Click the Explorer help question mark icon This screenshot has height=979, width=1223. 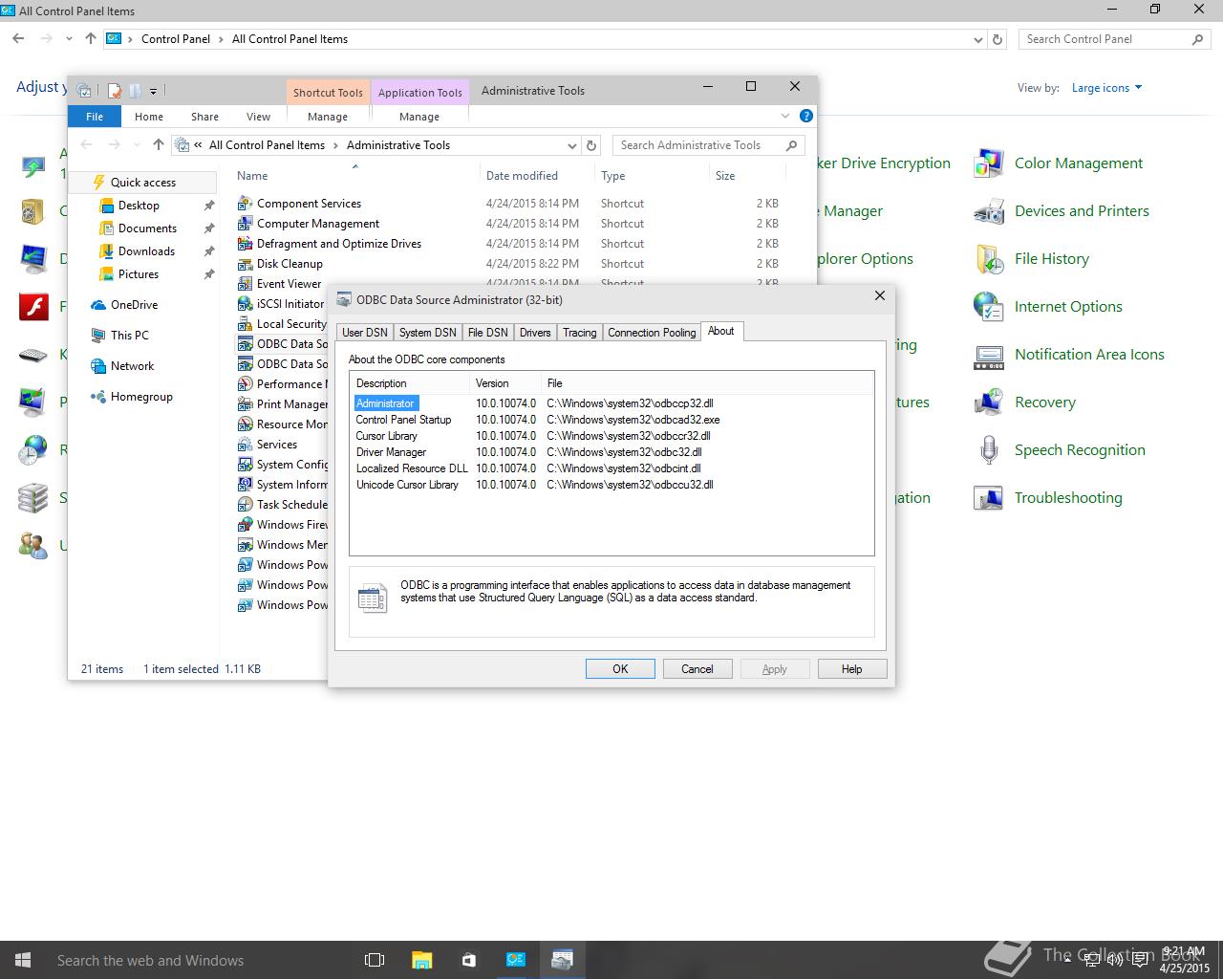806,116
